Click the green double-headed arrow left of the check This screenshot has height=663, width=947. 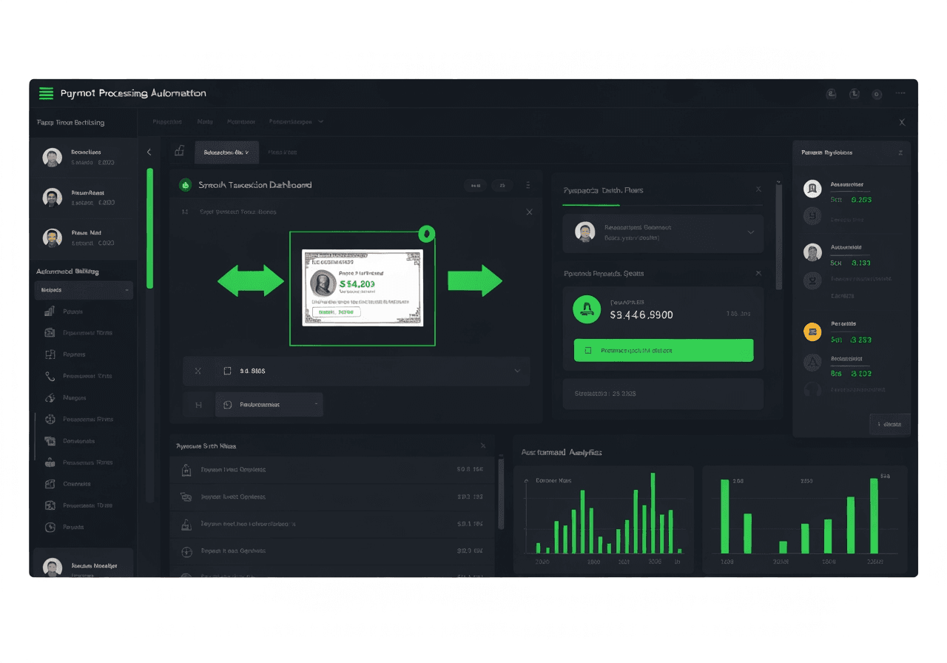(251, 281)
